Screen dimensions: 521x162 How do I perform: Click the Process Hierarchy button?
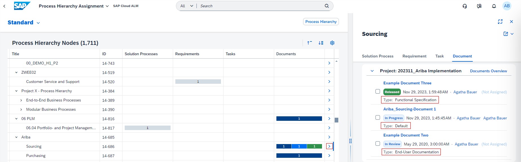point(321,22)
